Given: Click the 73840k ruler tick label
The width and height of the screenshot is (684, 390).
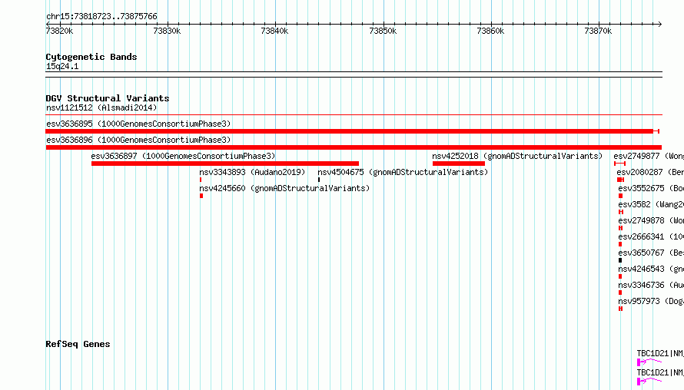Looking at the screenshot, I should click(x=274, y=31).
